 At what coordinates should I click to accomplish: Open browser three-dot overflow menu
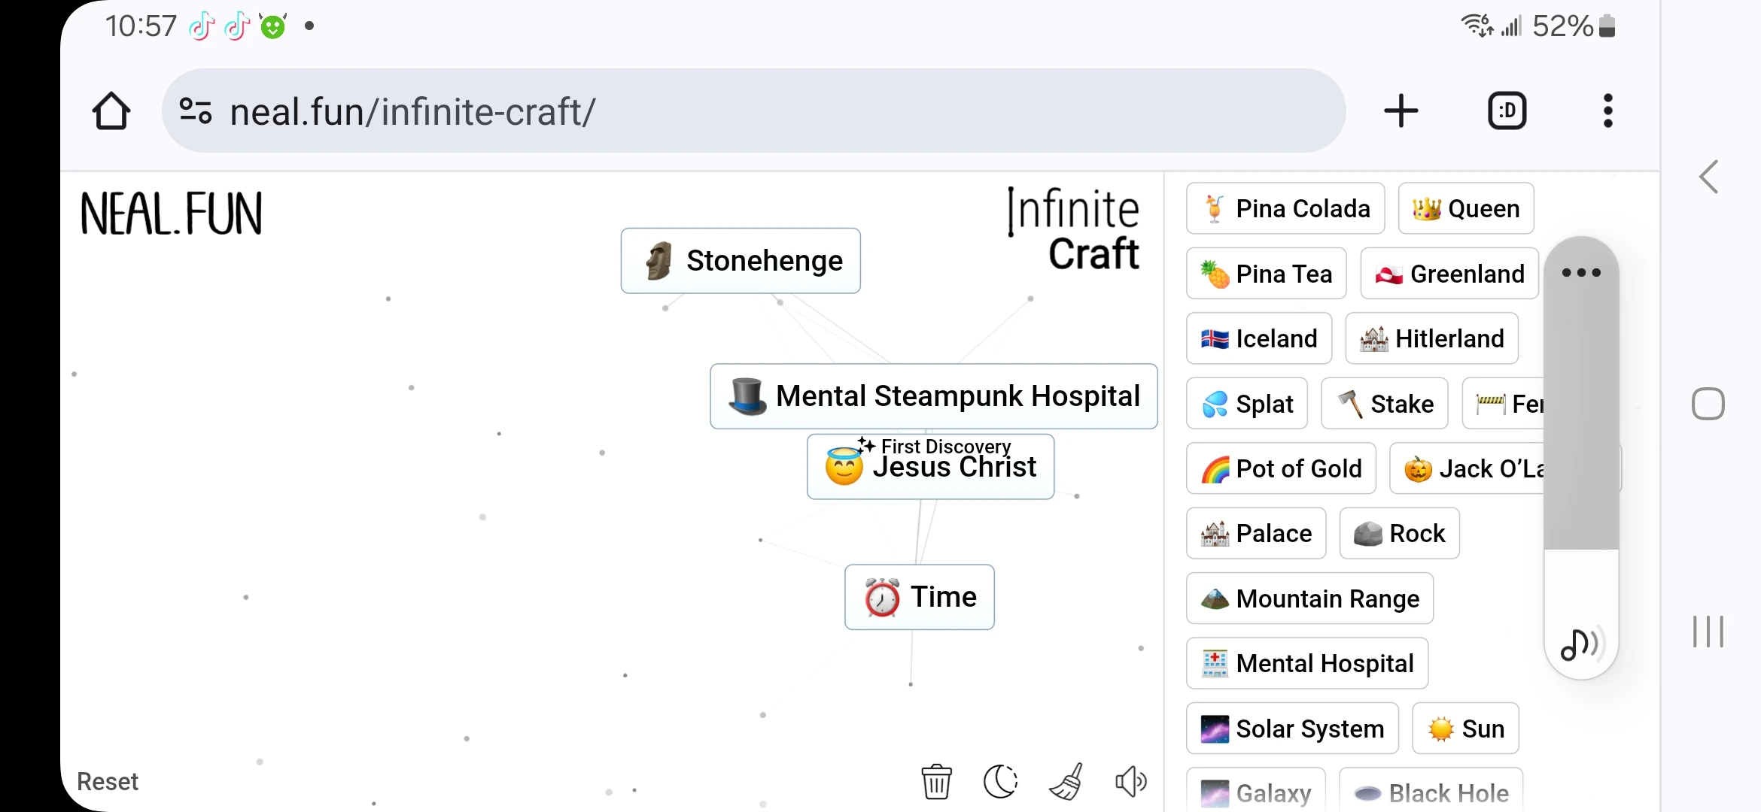[1607, 111]
